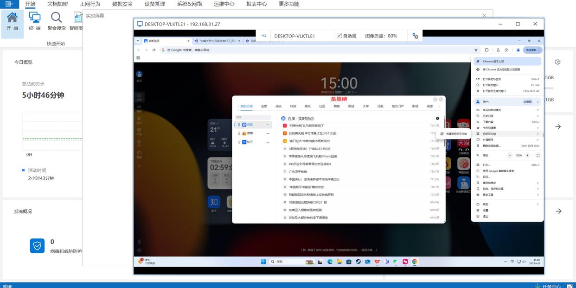This screenshot has width=576, height=288.
Task: Click the zoom minus button in Chrome menu
Action: (510, 155)
